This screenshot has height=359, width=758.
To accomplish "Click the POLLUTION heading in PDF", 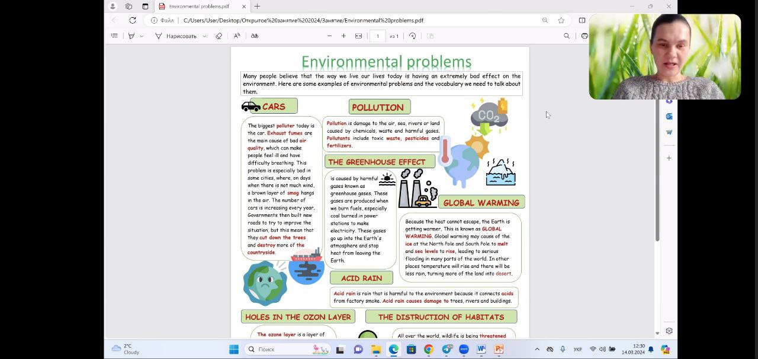I will click(x=378, y=107).
